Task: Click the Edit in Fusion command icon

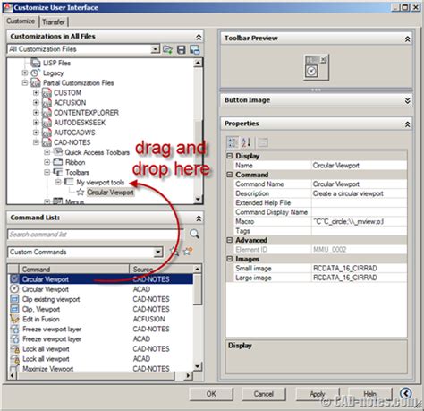Action: (14, 319)
